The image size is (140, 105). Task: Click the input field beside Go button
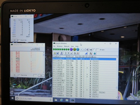pyautogui.click(x=35, y=75)
